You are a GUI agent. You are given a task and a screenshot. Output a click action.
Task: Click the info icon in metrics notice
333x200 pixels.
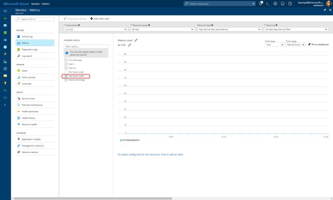coord(67,53)
